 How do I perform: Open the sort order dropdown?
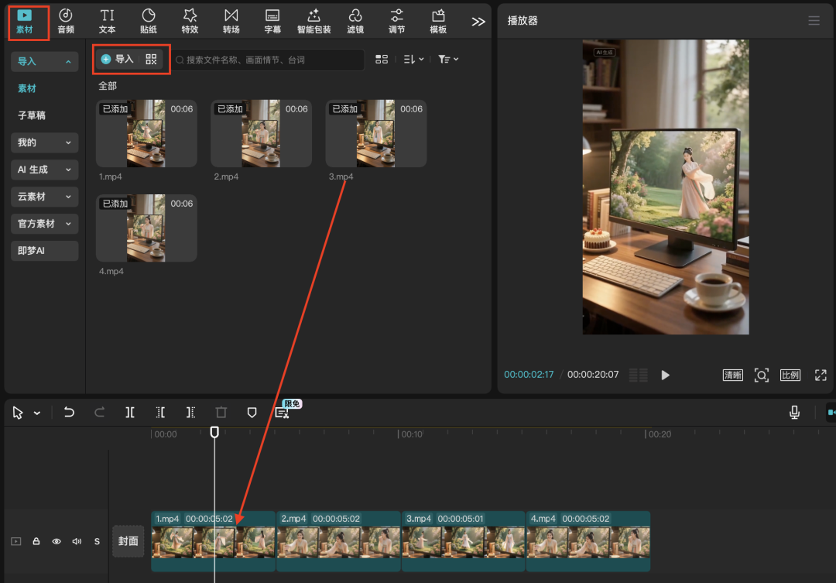click(x=413, y=59)
